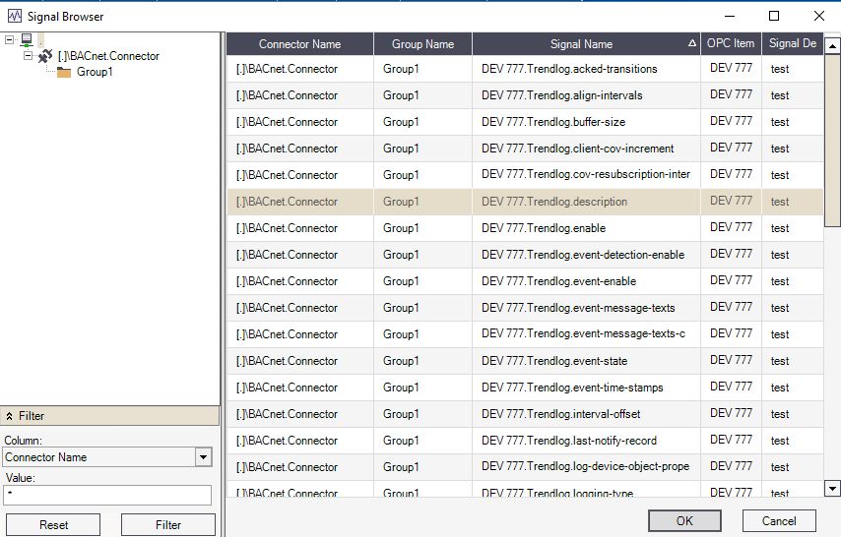Click the network computer root node icon
The height and width of the screenshot is (537, 841).
tap(27, 39)
